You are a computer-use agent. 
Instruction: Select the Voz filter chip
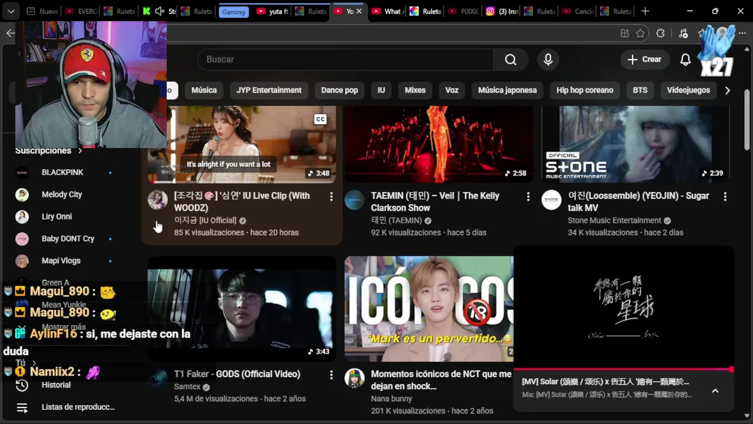(x=452, y=90)
